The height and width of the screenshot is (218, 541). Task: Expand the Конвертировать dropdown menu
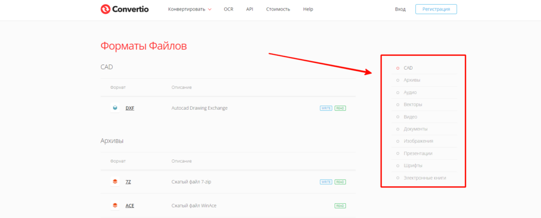[x=190, y=10]
